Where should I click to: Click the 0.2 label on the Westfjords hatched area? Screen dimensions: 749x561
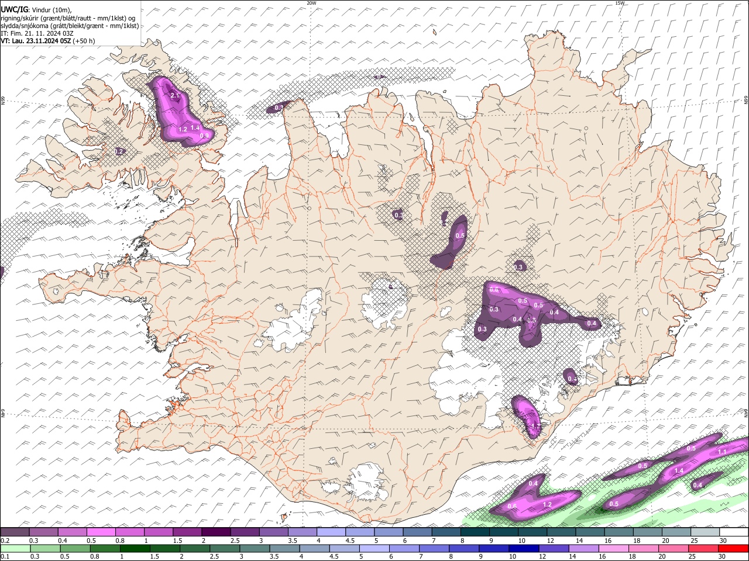(x=119, y=151)
